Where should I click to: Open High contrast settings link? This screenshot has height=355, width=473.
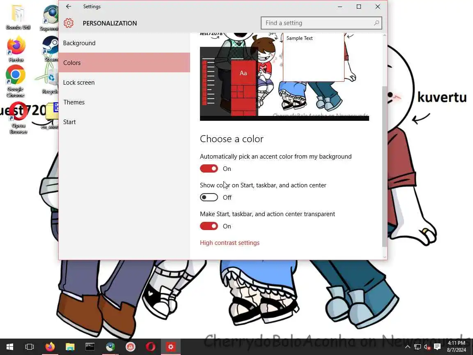[230, 243]
